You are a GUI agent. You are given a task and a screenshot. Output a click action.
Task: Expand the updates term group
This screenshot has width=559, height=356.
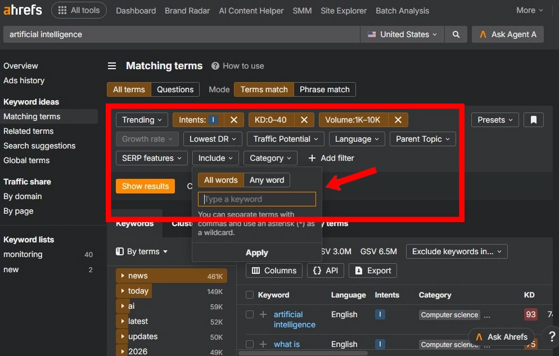coord(122,336)
